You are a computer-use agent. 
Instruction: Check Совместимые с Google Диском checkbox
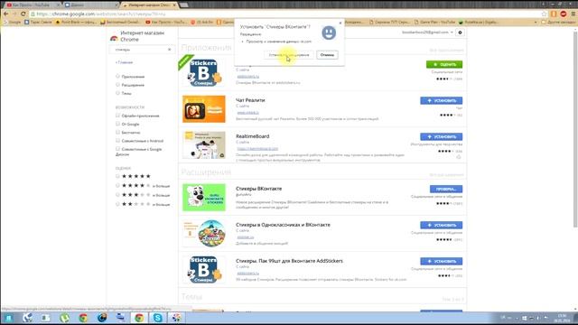117,149
